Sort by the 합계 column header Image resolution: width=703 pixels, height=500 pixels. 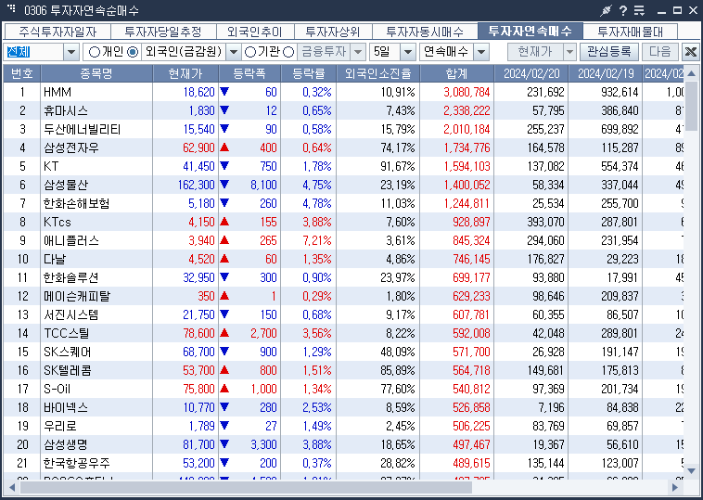[457, 73]
